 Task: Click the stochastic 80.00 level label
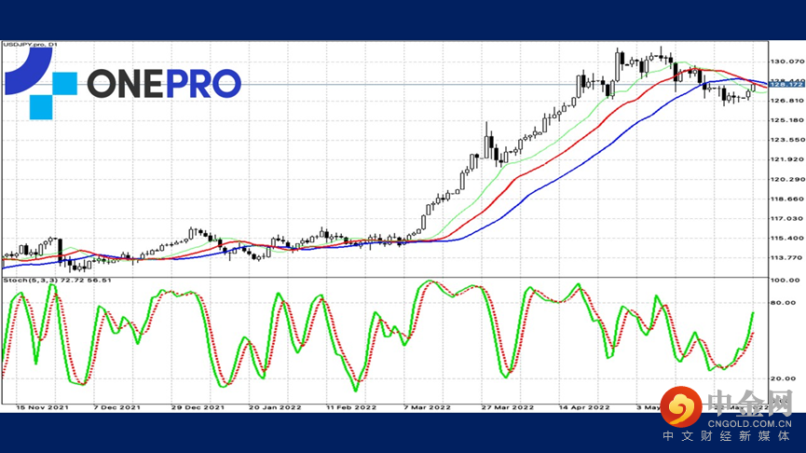coord(785,302)
